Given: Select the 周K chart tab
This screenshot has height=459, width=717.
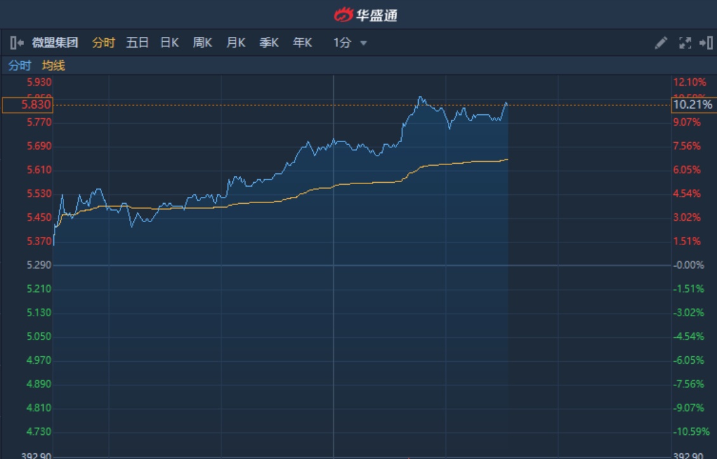Looking at the screenshot, I should pos(202,43).
